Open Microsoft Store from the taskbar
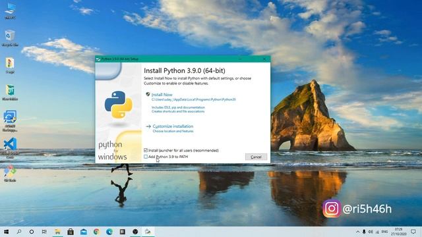Screen dimensions: 422x237 pos(71,232)
